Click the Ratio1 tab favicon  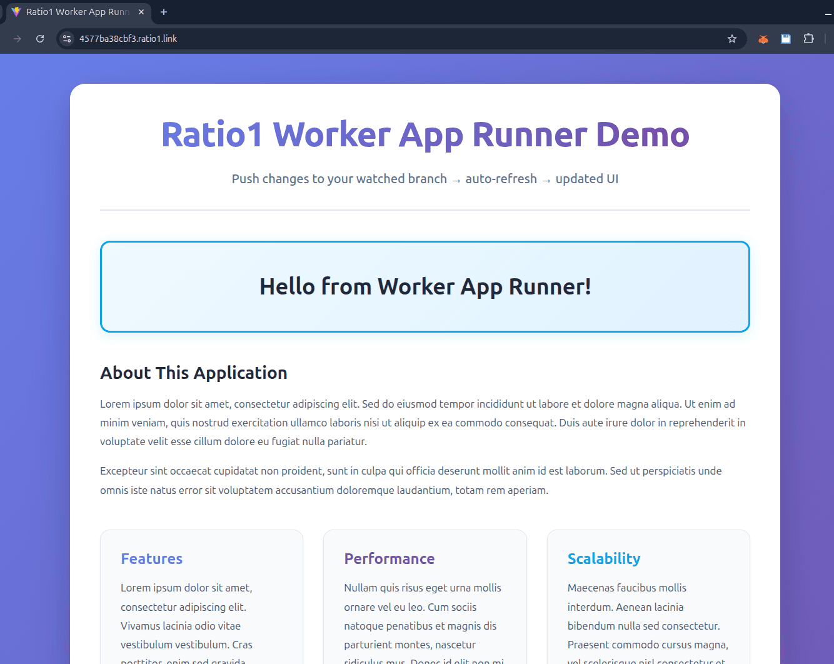coord(16,12)
